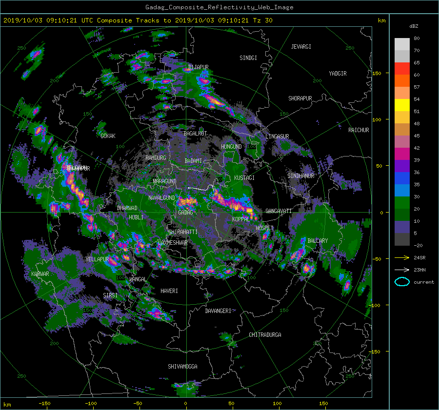Select the blue 36 dBZ color swatch
Image resolution: width=439 pixels, height=410 pixels.
(x=402, y=178)
